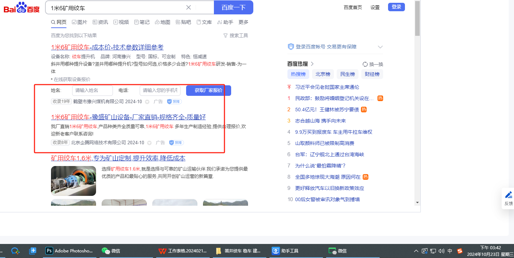Focus the 姓名 input field
The height and width of the screenshot is (258, 514).
(93, 91)
